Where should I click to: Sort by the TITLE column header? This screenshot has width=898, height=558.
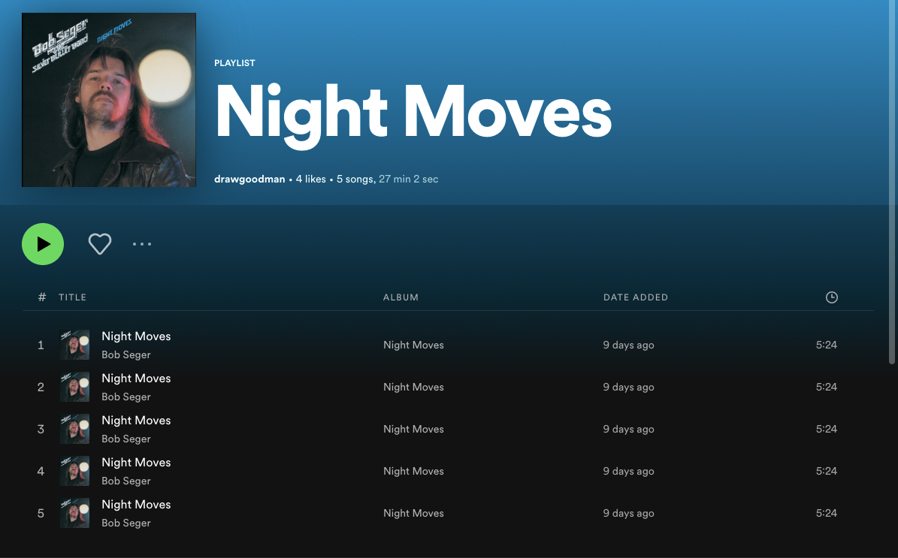click(x=72, y=297)
